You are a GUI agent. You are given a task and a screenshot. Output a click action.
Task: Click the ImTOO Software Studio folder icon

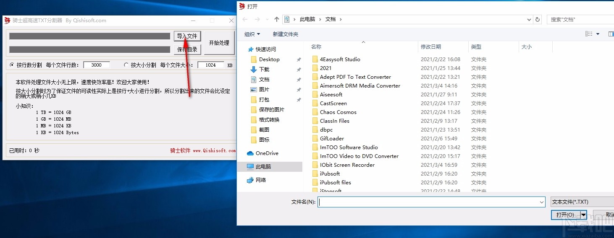coord(315,147)
